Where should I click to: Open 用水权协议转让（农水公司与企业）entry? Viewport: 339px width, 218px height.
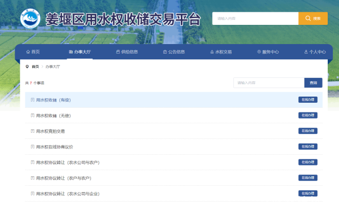(x=68, y=194)
